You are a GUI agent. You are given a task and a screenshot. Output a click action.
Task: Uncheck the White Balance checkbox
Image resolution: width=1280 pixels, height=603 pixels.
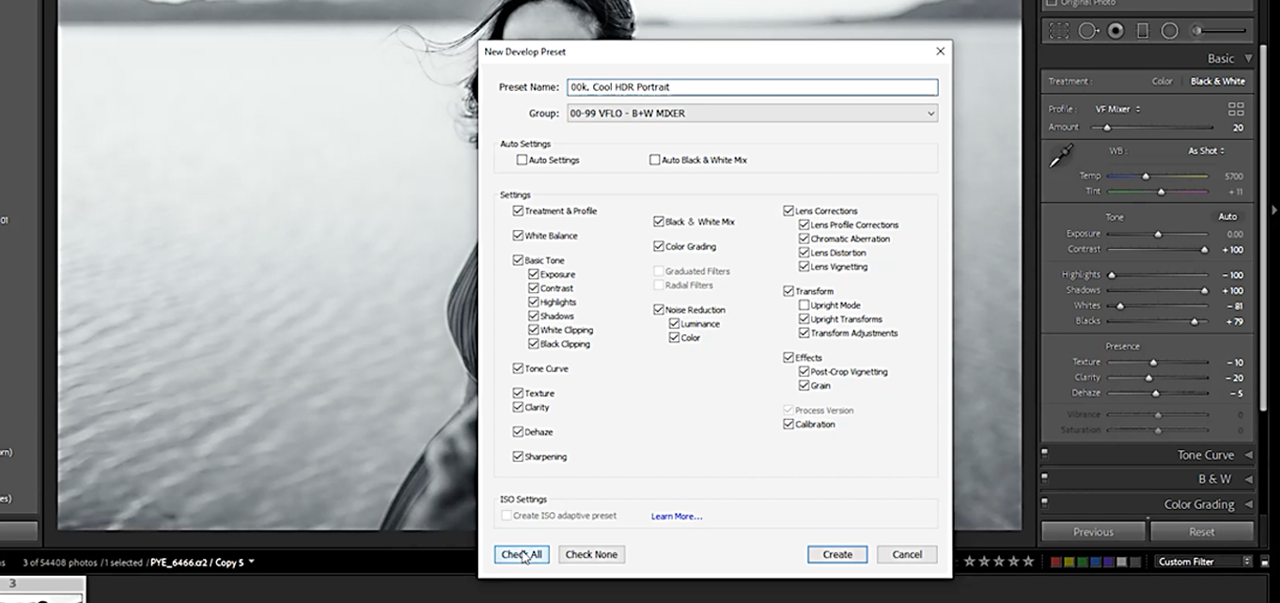coord(518,236)
